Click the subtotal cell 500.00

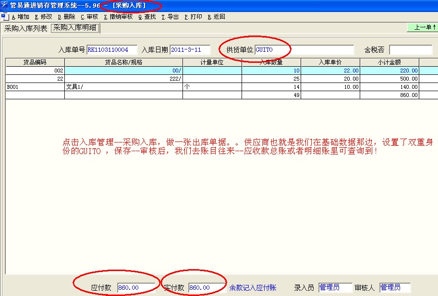tap(389, 79)
